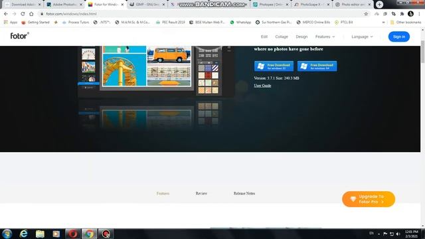Switch to the PhotoScape X tab
This screenshot has height=239, width=425.
coord(311,5)
